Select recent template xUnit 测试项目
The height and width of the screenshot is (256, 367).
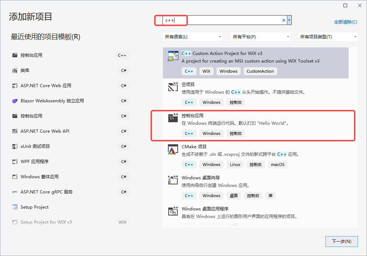(70, 146)
